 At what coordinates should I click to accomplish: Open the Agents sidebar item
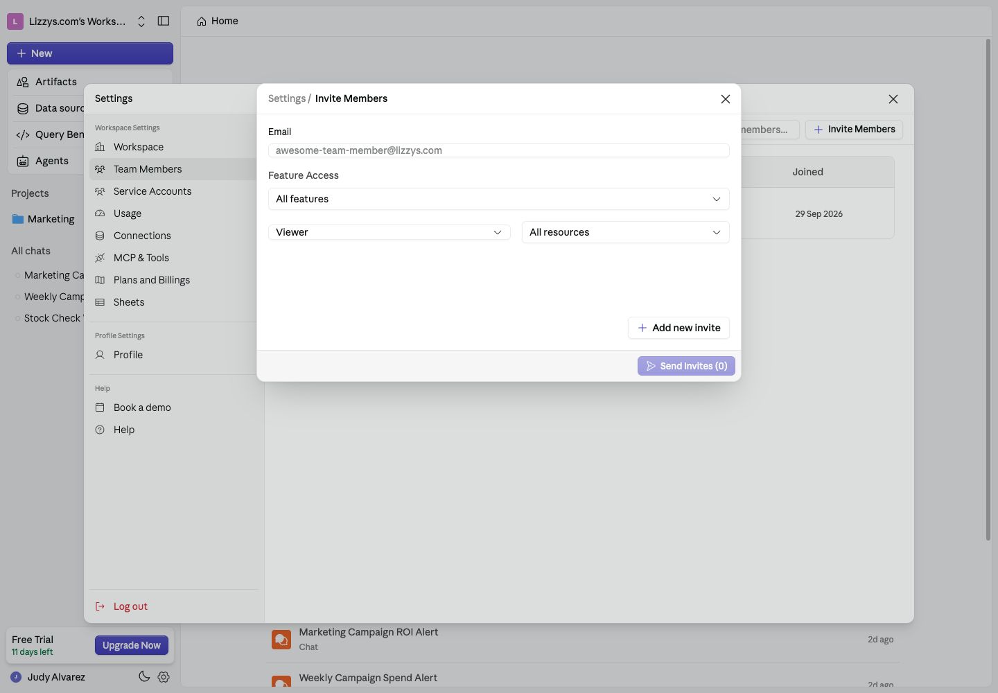[x=51, y=161]
